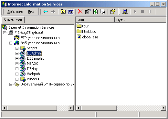Open the Действие menu
This screenshot has height=119, width=168.
click(15, 12)
